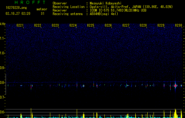Click the 0225 time marker
Screen dimensions: 185x118
[91, 25]
